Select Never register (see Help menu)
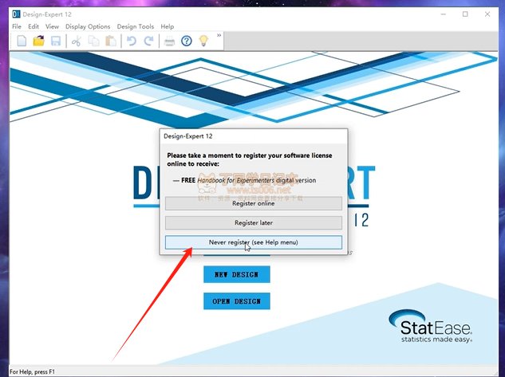Image resolution: width=505 pixels, height=377 pixels. (x=254, y=242)
